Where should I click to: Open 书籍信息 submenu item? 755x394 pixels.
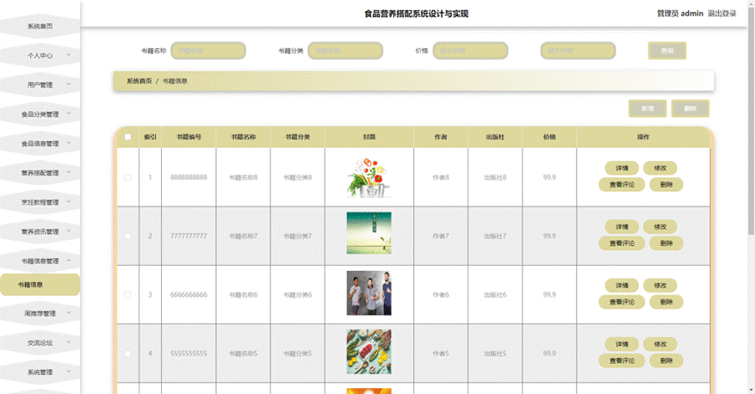pyautogui.click(x=40, y=285)
